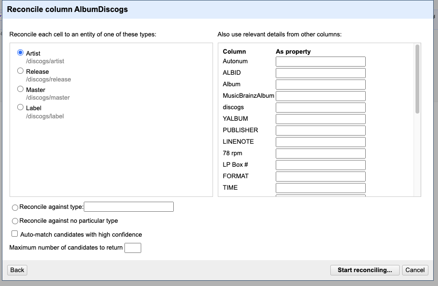Click the columns list vertical scrollbar
This screenshot has width=438, height=286.
coord(417,79)
